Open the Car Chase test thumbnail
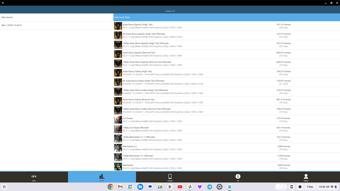This screenshot has width=340, height=191. [x=118, y=120]
